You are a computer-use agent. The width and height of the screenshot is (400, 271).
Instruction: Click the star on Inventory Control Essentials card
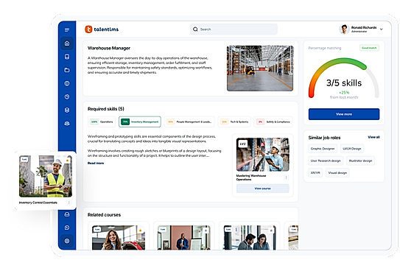67,161
